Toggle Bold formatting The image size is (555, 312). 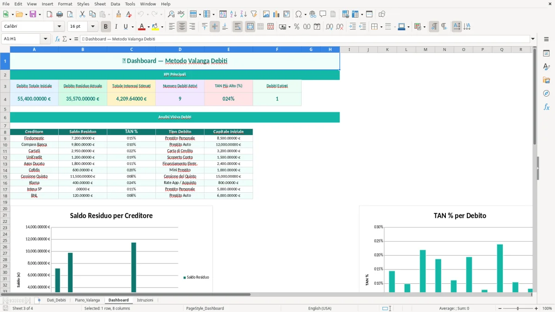106,27
